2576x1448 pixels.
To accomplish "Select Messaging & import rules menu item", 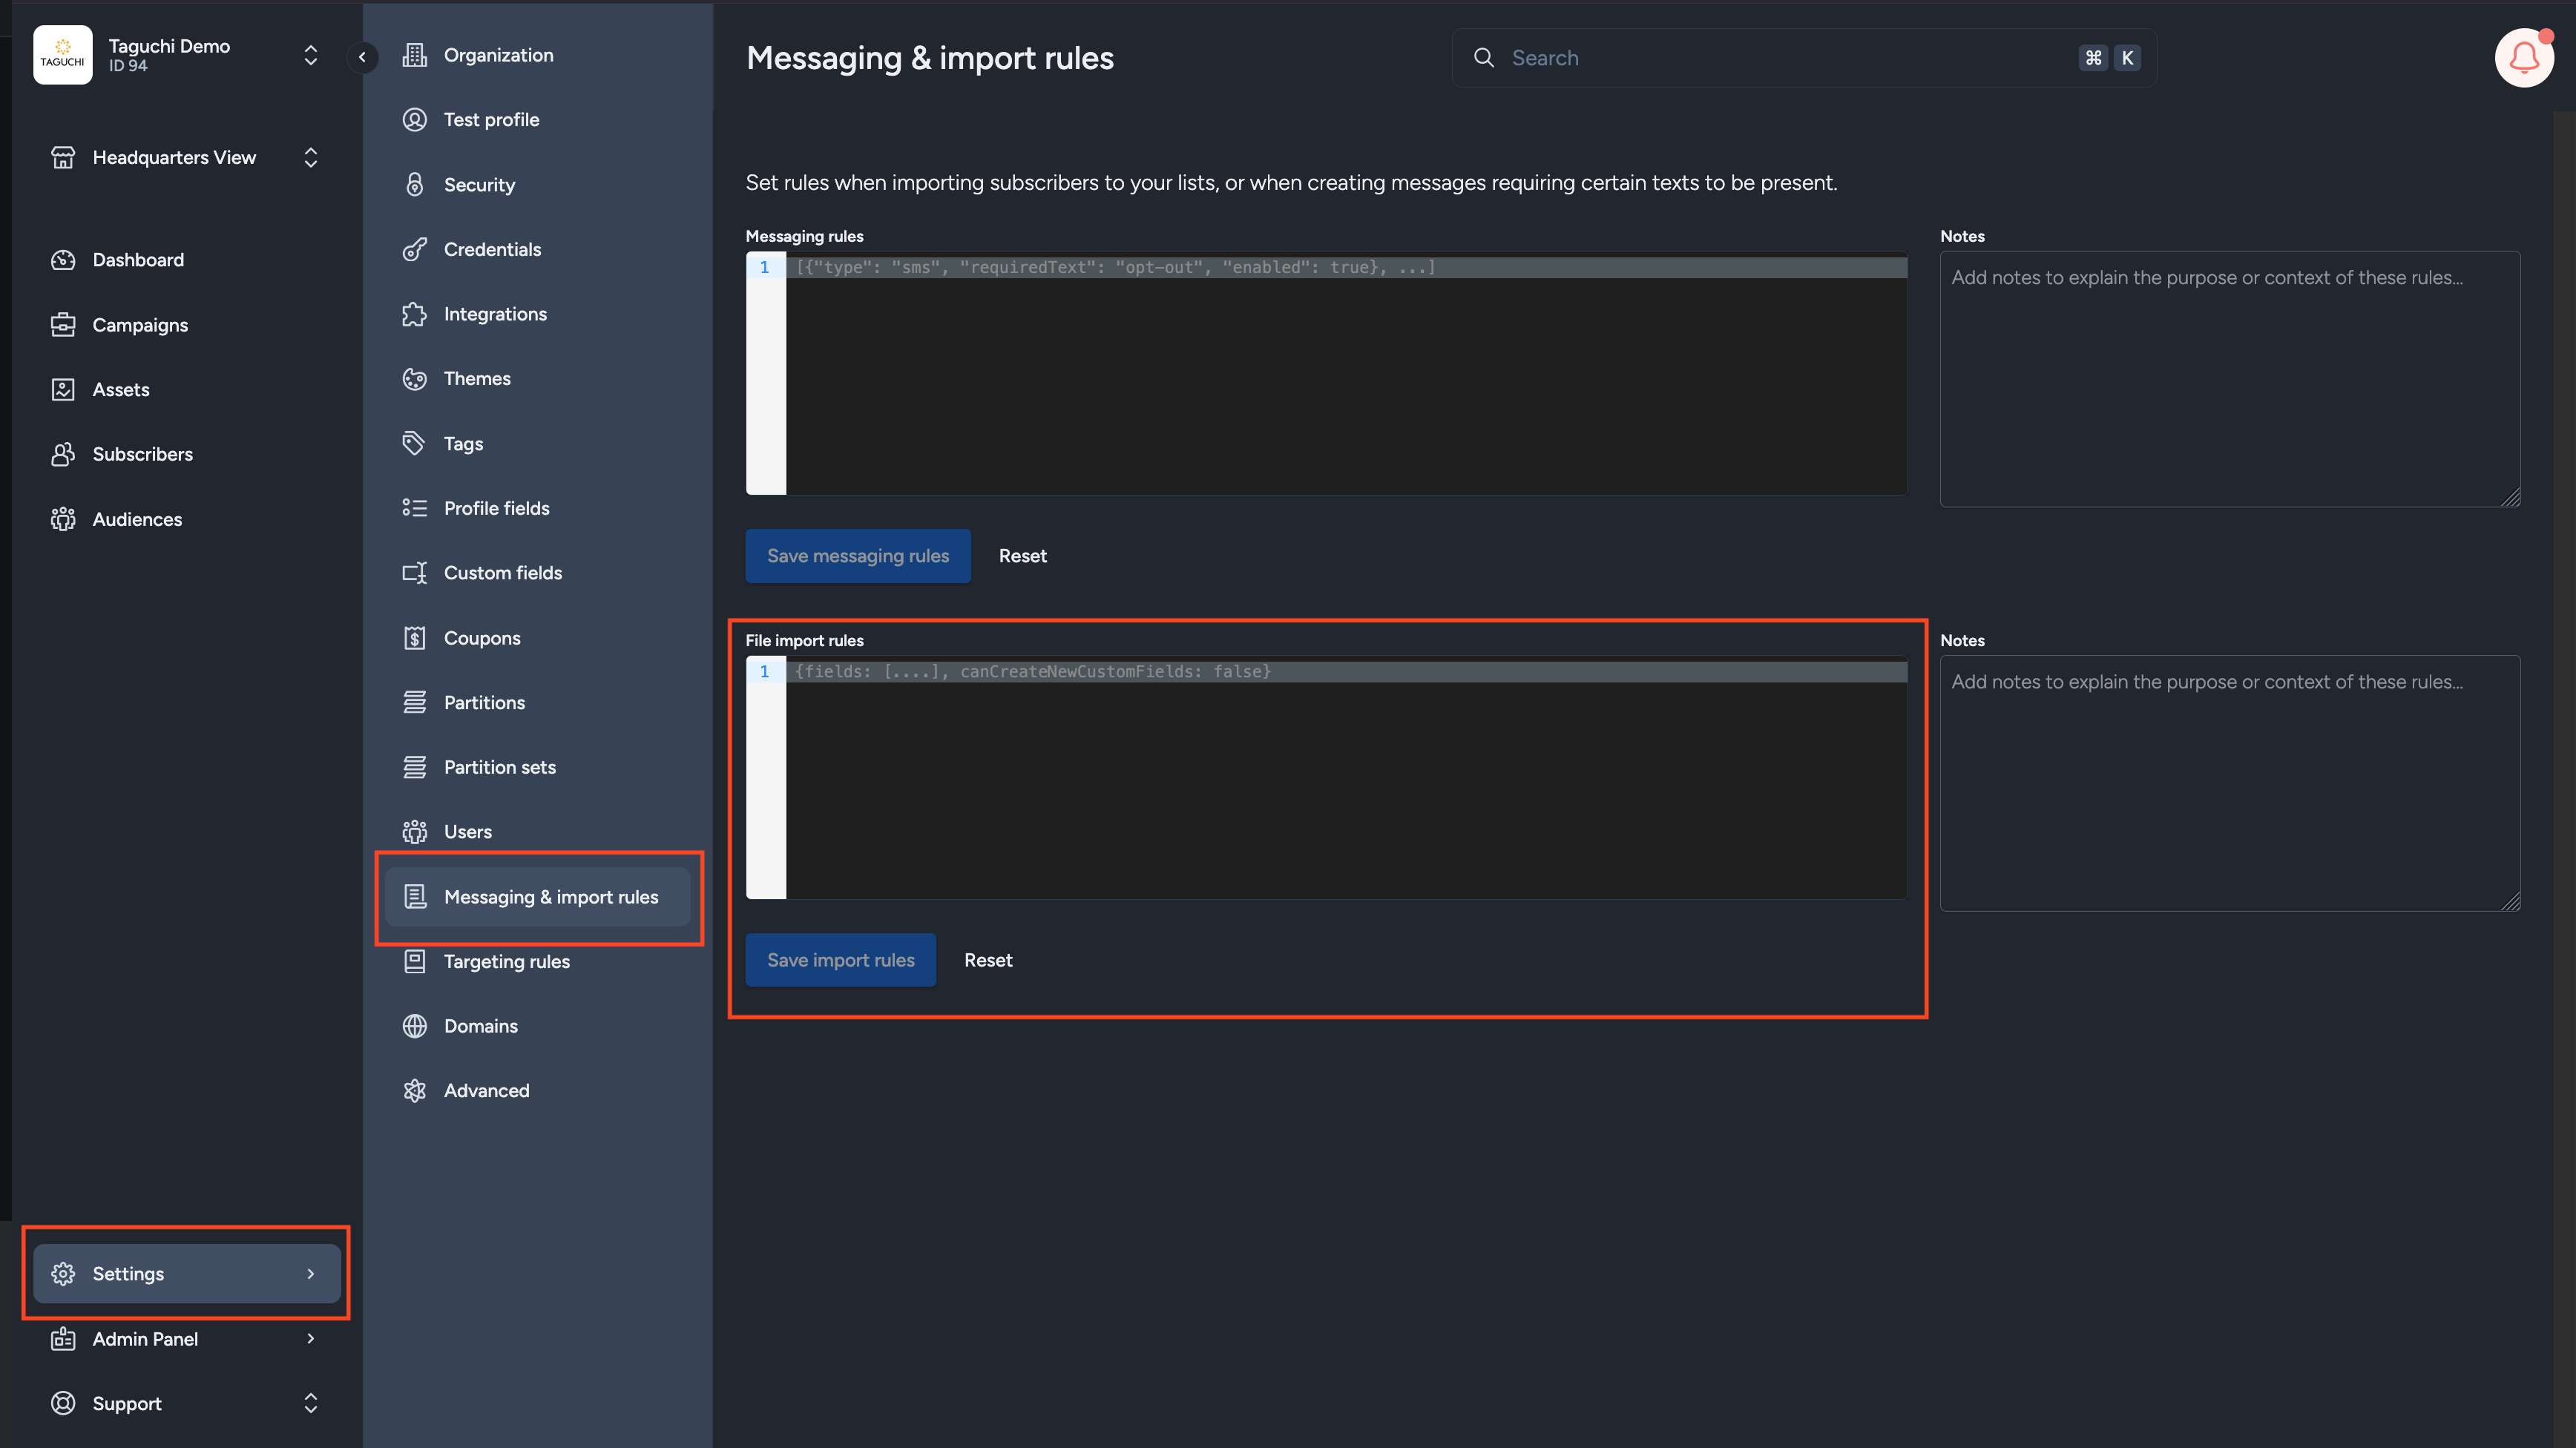I will tap(538, 897).
